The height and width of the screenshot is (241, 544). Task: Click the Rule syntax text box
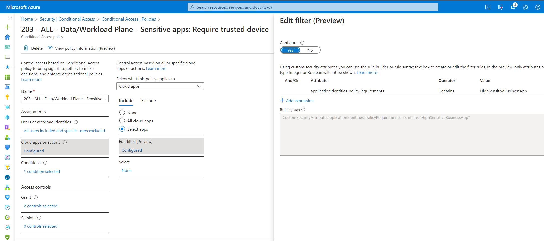[412, 135]
